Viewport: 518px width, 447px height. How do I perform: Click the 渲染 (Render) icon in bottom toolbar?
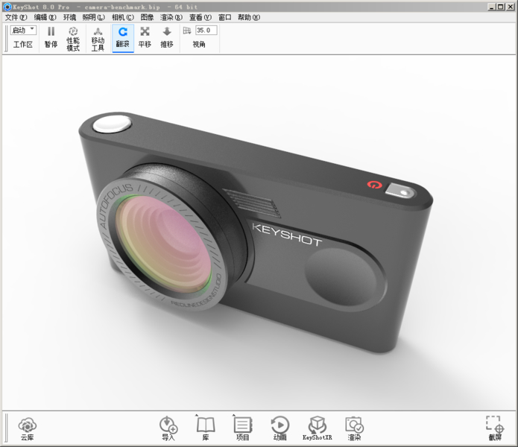354,428
